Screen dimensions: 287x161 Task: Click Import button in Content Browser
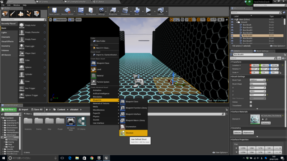coord(23,109)
